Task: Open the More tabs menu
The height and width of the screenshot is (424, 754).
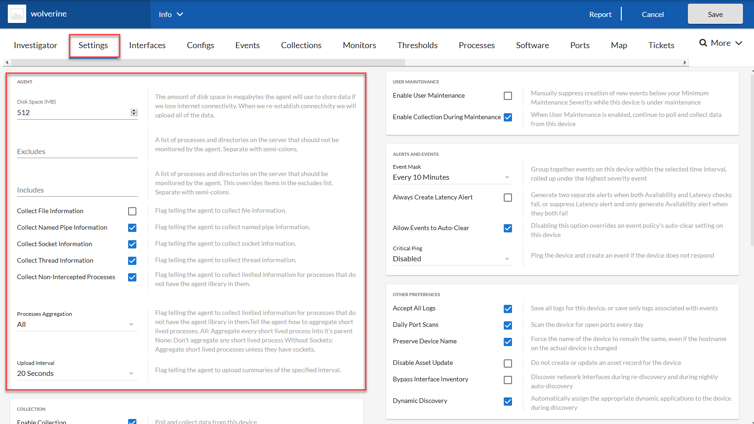Action: [726, 43]
